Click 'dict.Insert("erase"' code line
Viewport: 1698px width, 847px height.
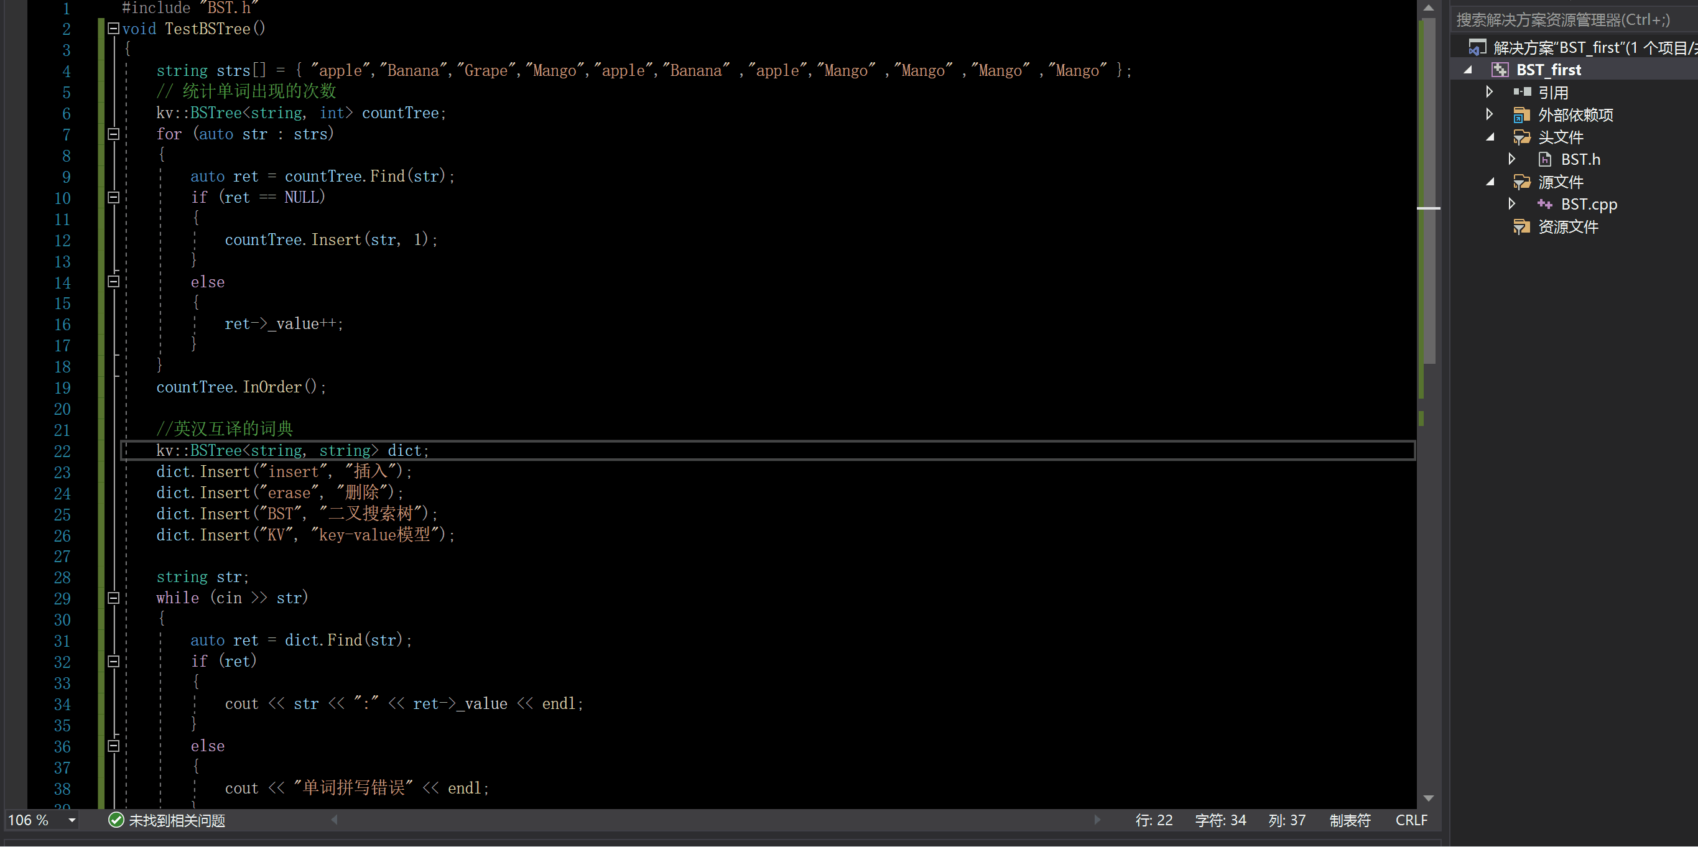[x=279, y=493]
